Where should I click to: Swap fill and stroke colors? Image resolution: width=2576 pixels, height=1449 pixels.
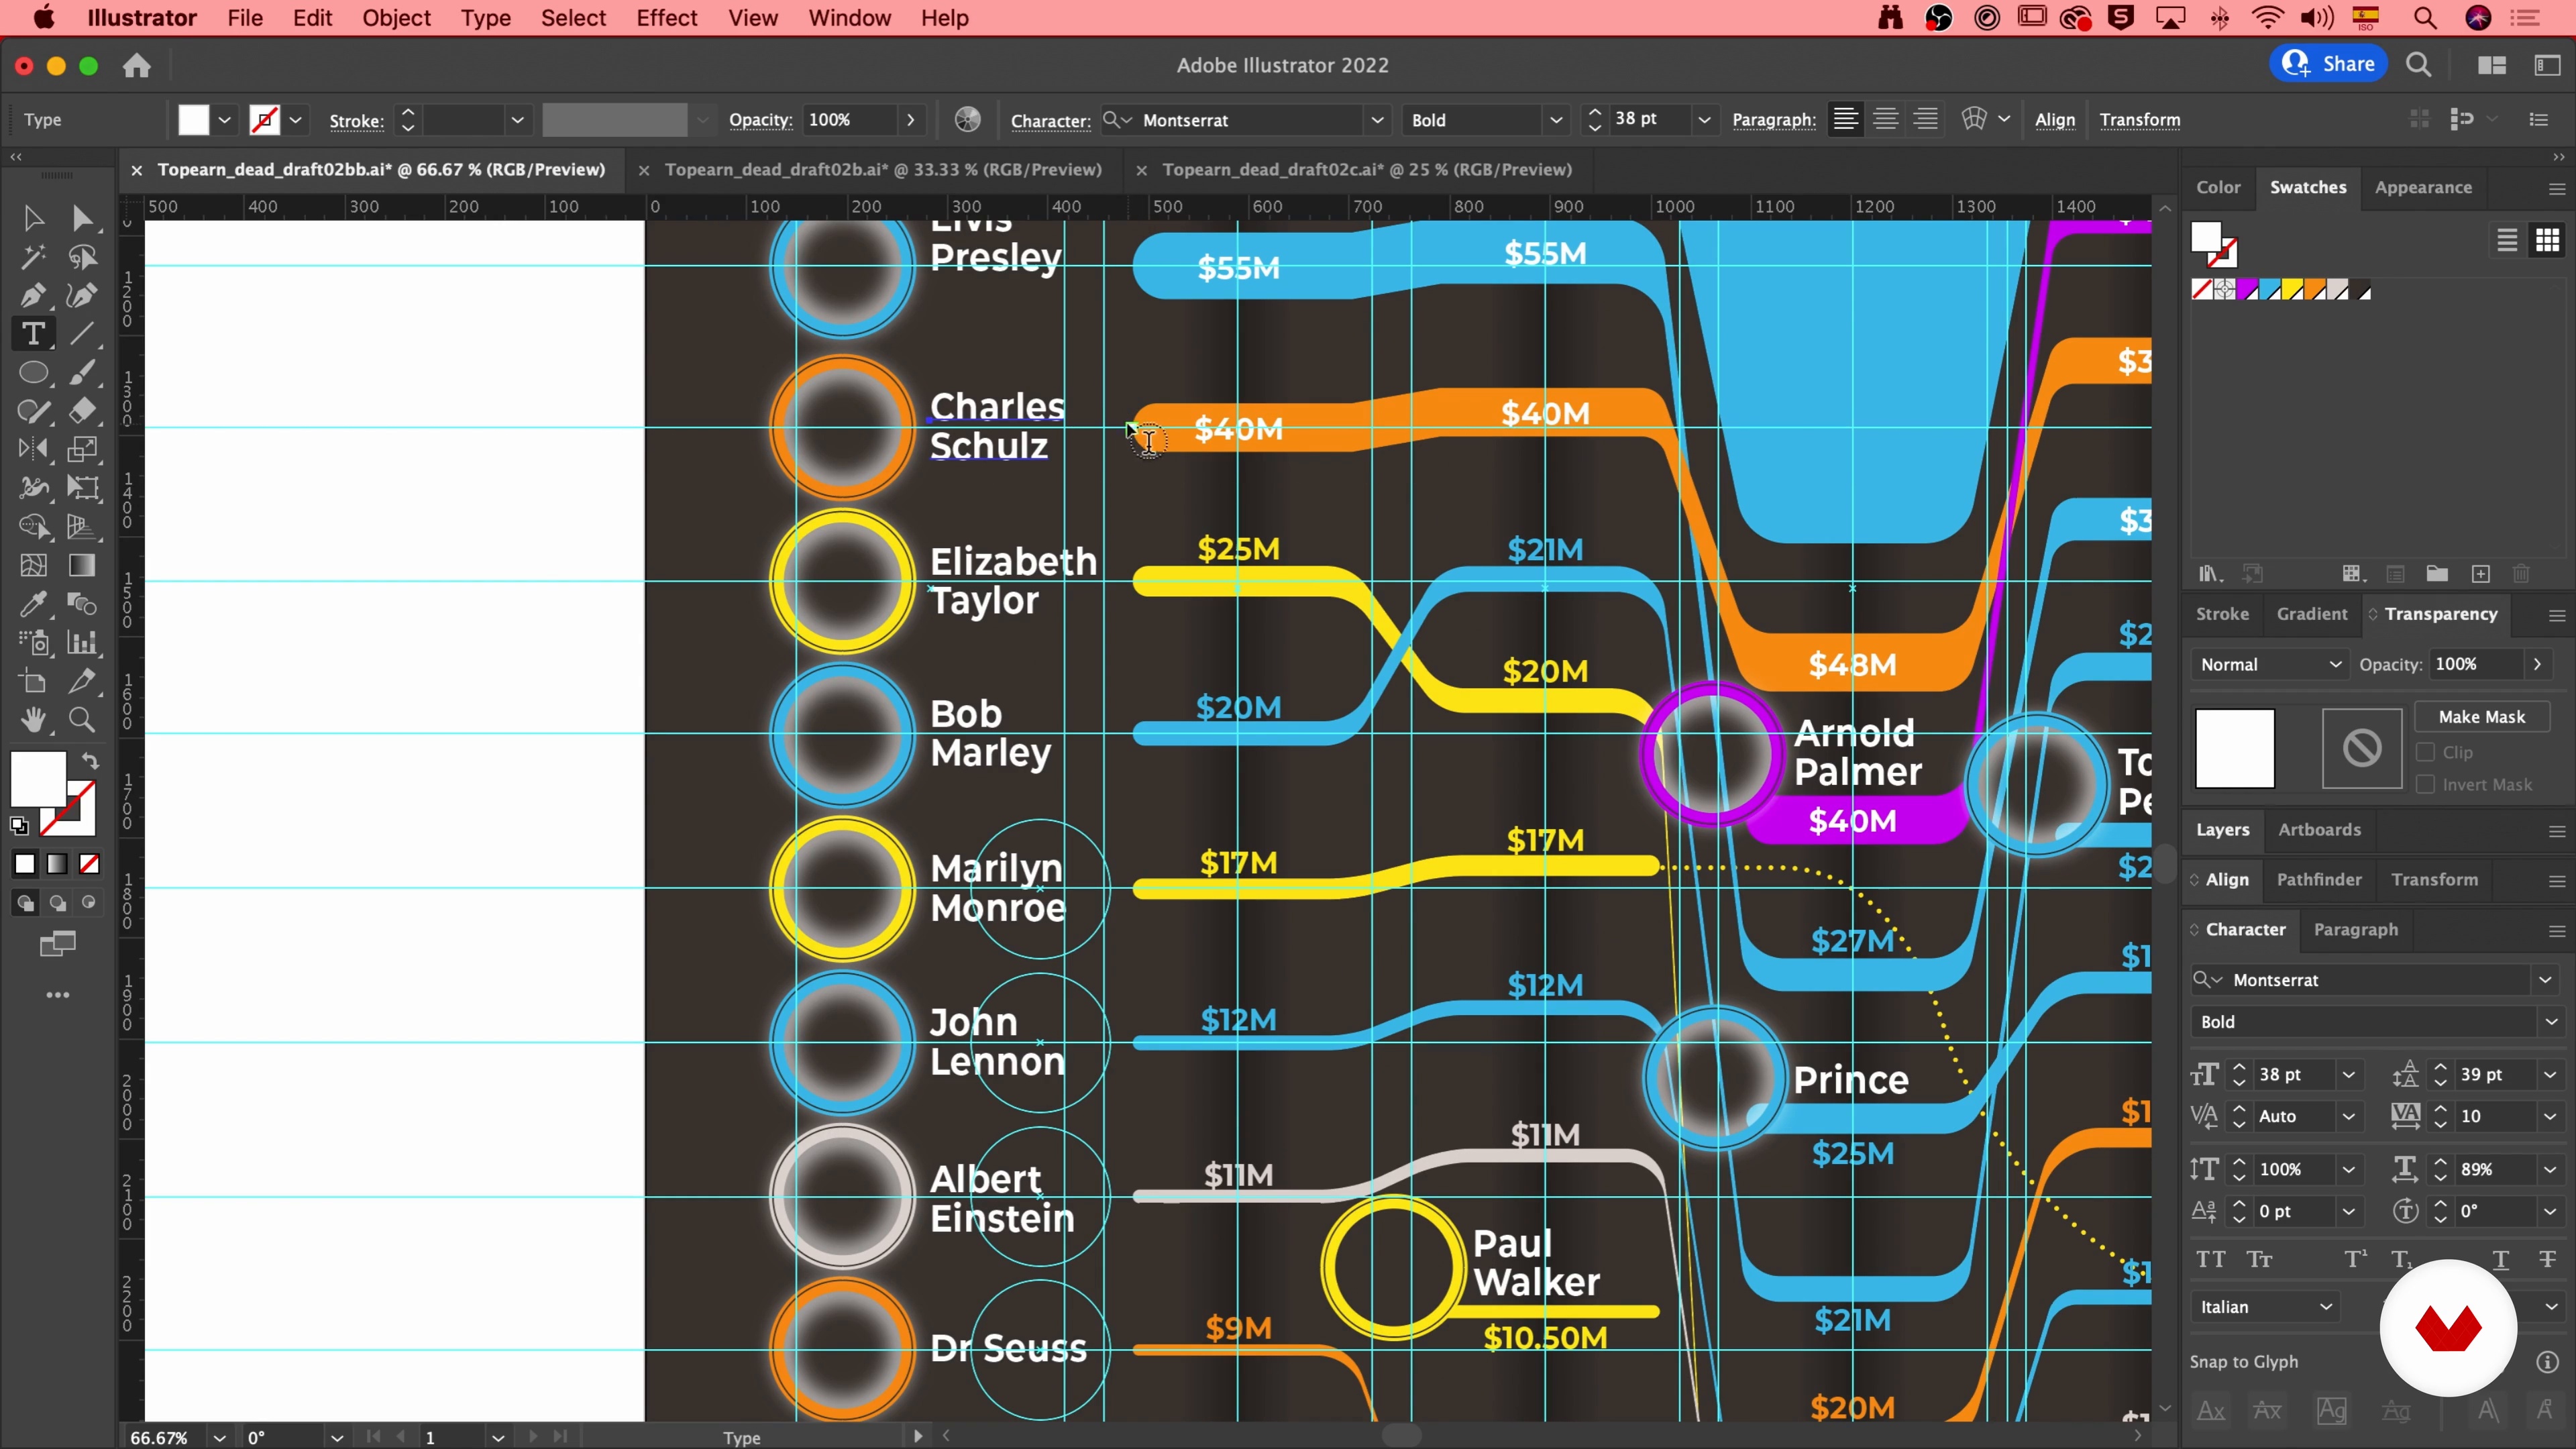(x=90, y=761)
